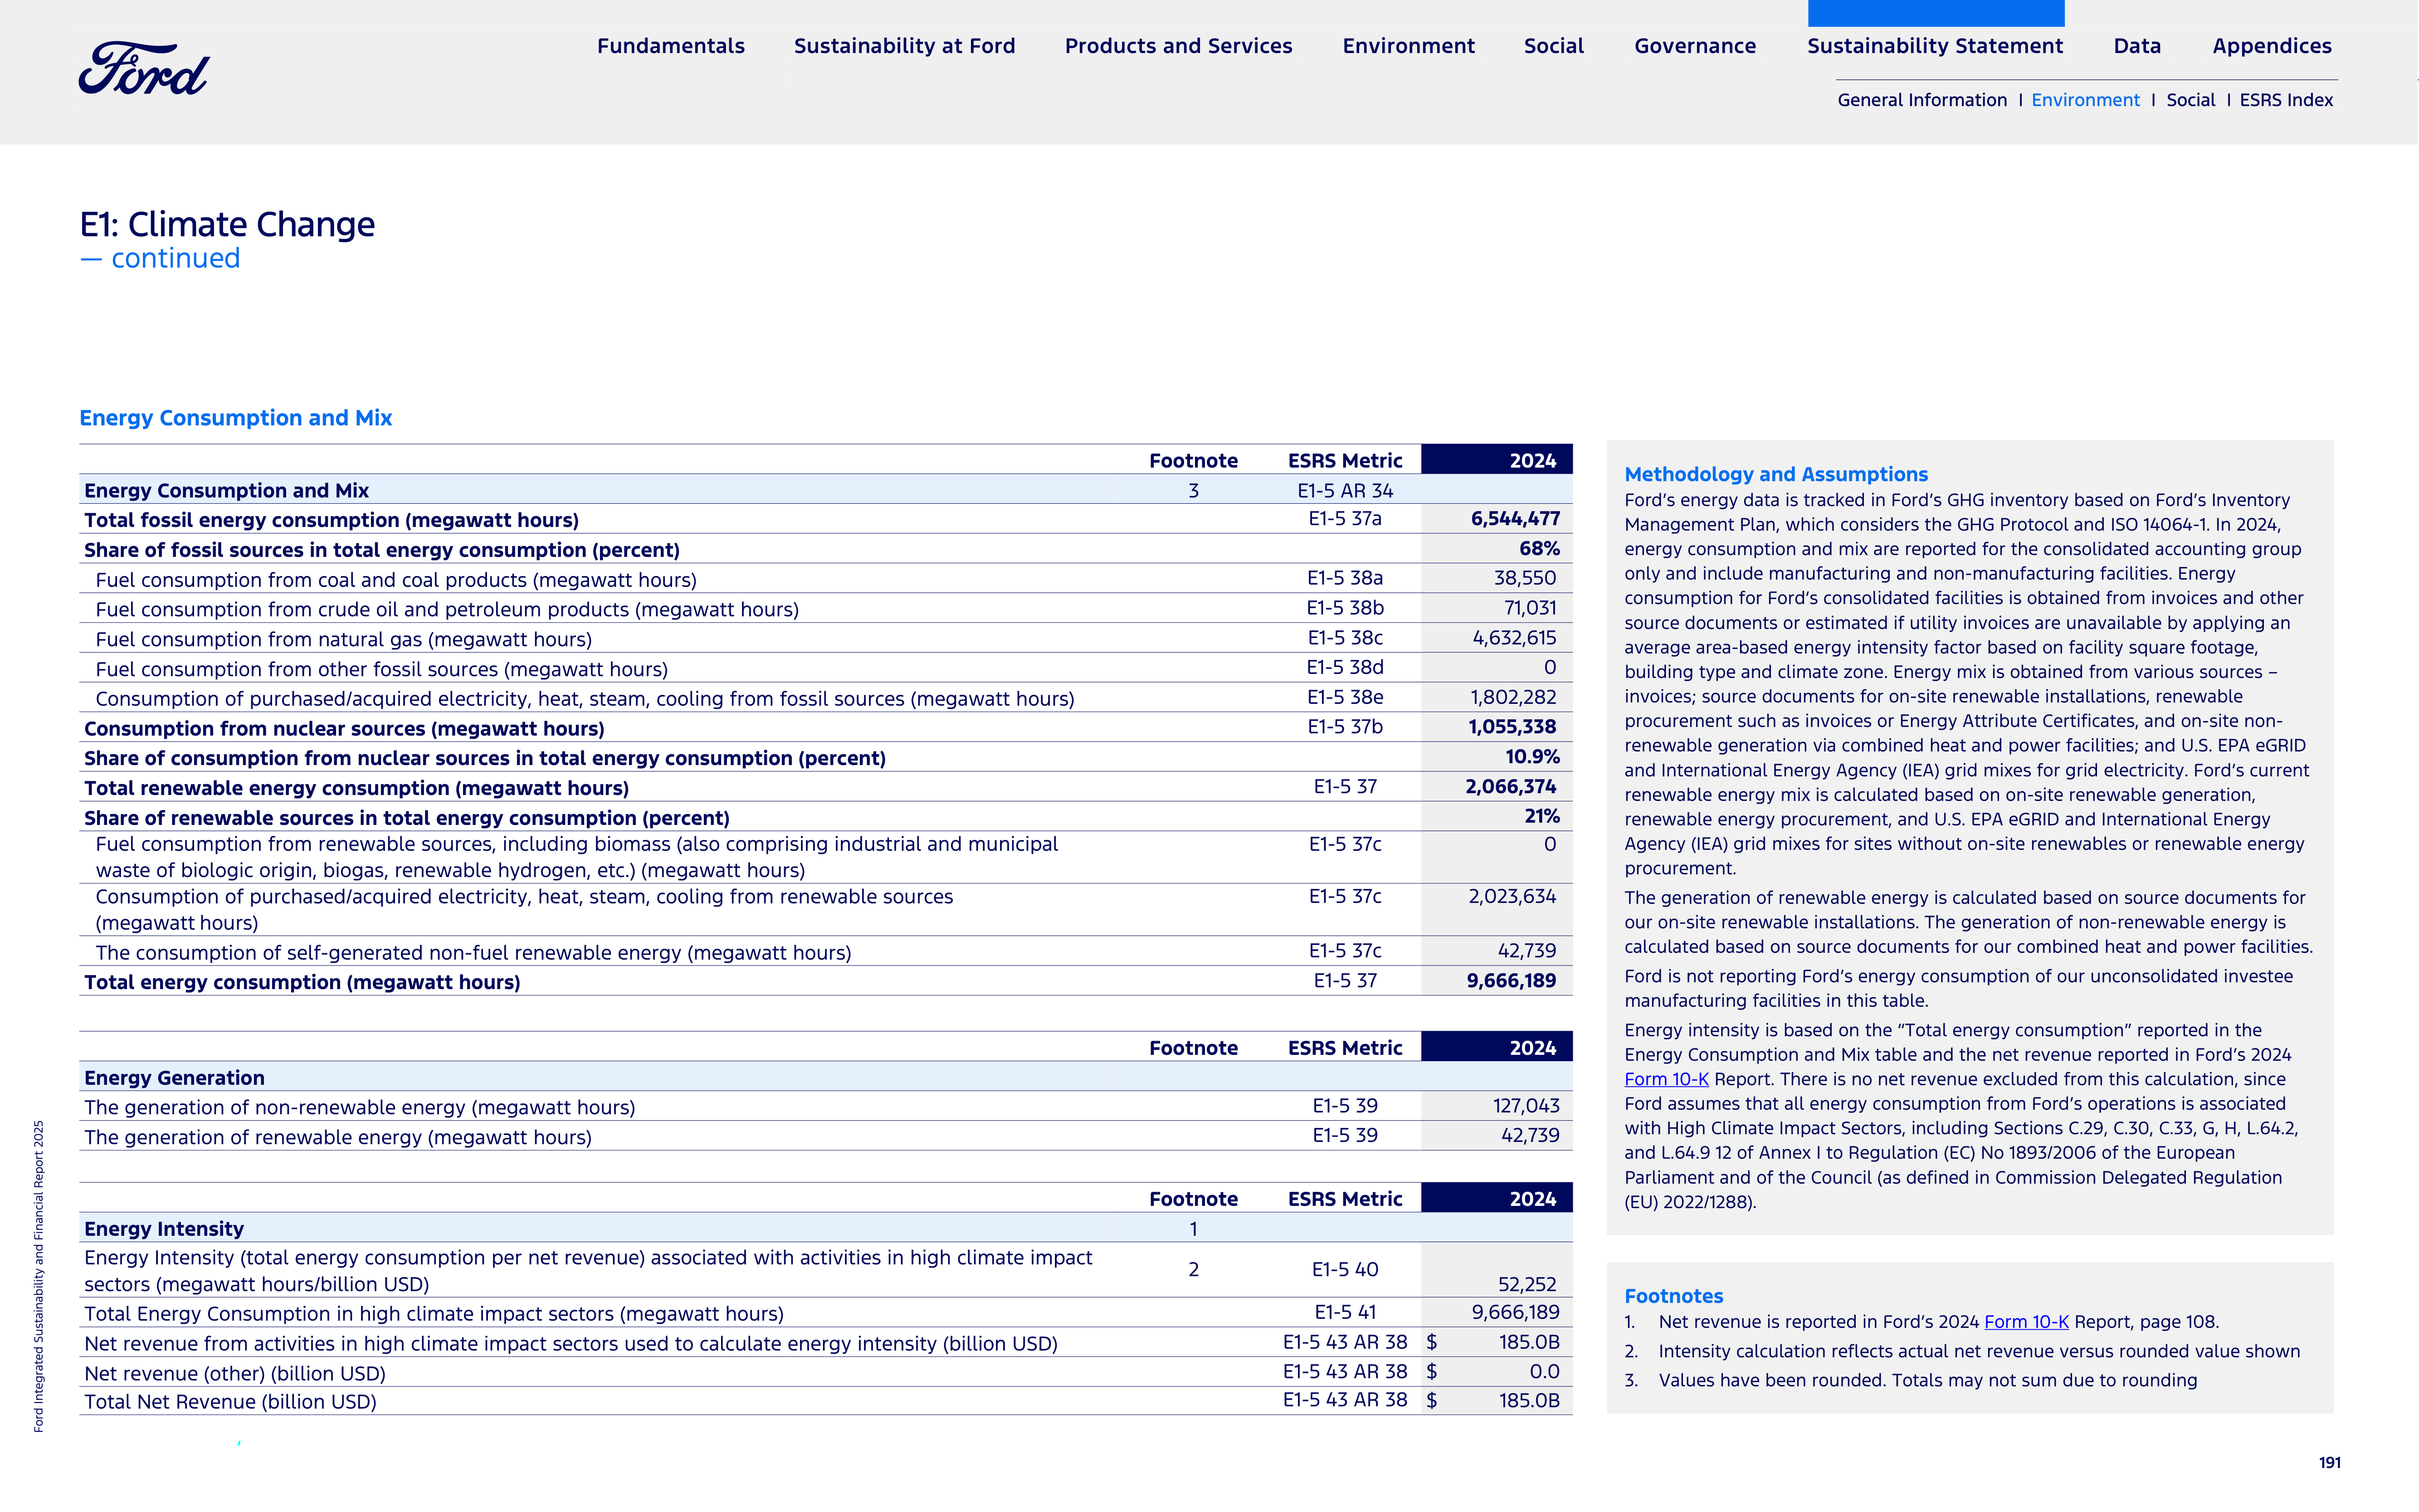Open the Fundamentals menu item
The height and width of the screenshot is (1512, 2419).
671,46
